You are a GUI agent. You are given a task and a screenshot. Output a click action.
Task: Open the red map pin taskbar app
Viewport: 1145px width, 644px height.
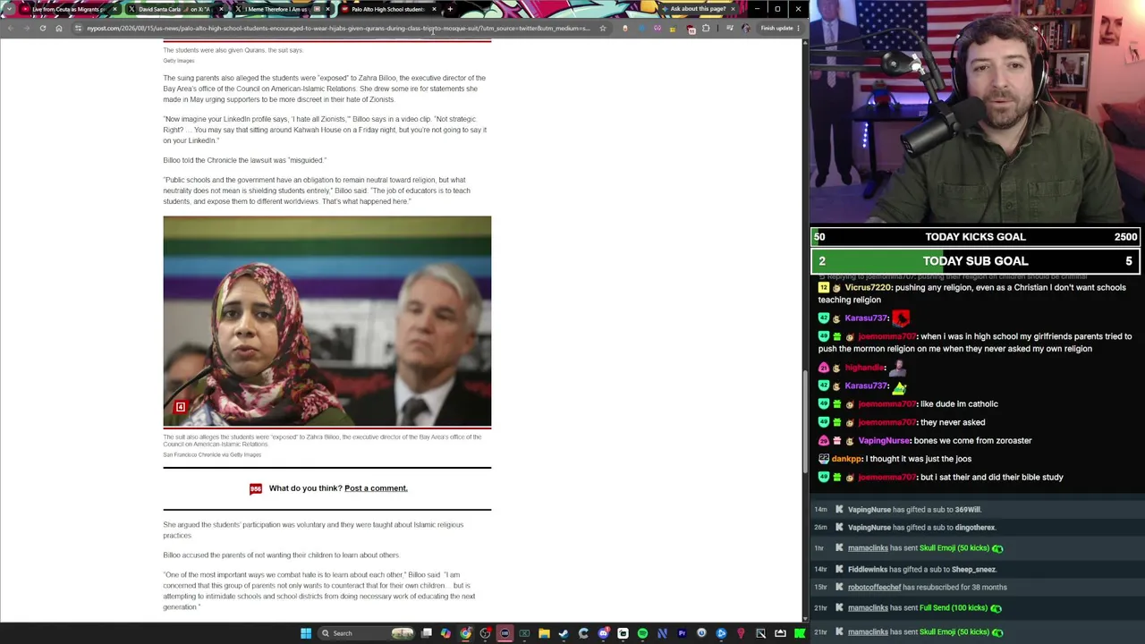click(x=741, y=633)
